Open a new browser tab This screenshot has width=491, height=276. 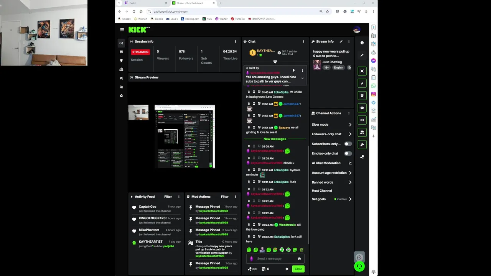tap(221, 3)
